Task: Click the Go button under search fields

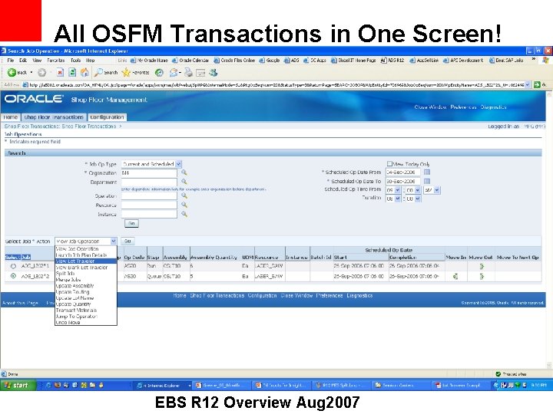Action: point(131,223)
